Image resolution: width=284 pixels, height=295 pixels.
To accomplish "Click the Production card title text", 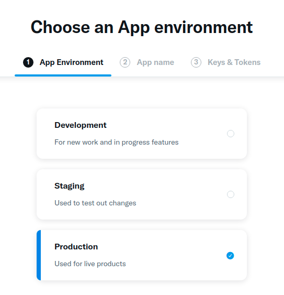I will (76, 247).
